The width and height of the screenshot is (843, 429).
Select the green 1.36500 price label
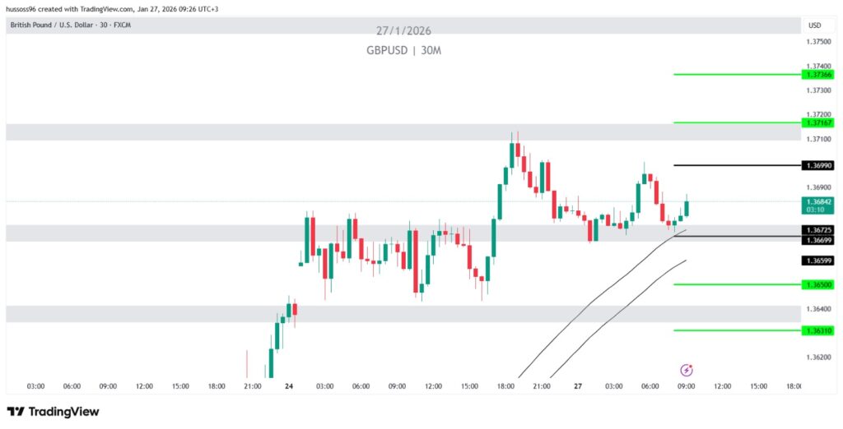(818, 284)
